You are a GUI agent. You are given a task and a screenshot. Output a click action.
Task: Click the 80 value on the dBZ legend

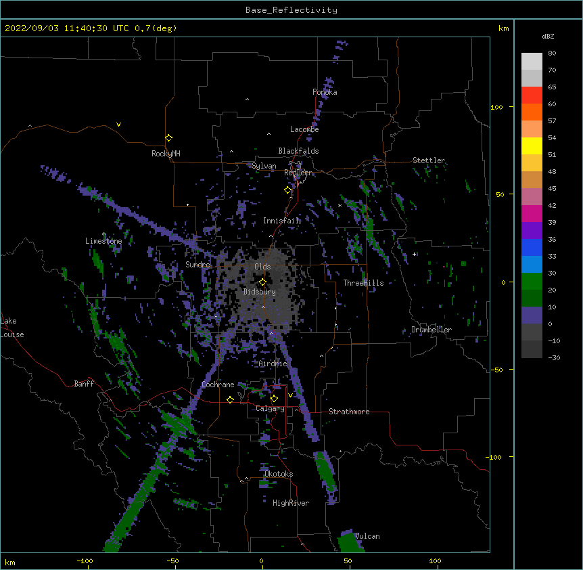(552, 53)
